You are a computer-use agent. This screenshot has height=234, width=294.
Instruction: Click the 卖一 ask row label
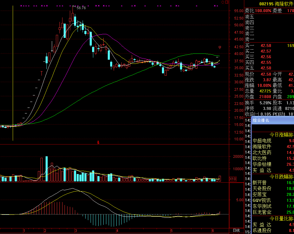click(250, 40)
